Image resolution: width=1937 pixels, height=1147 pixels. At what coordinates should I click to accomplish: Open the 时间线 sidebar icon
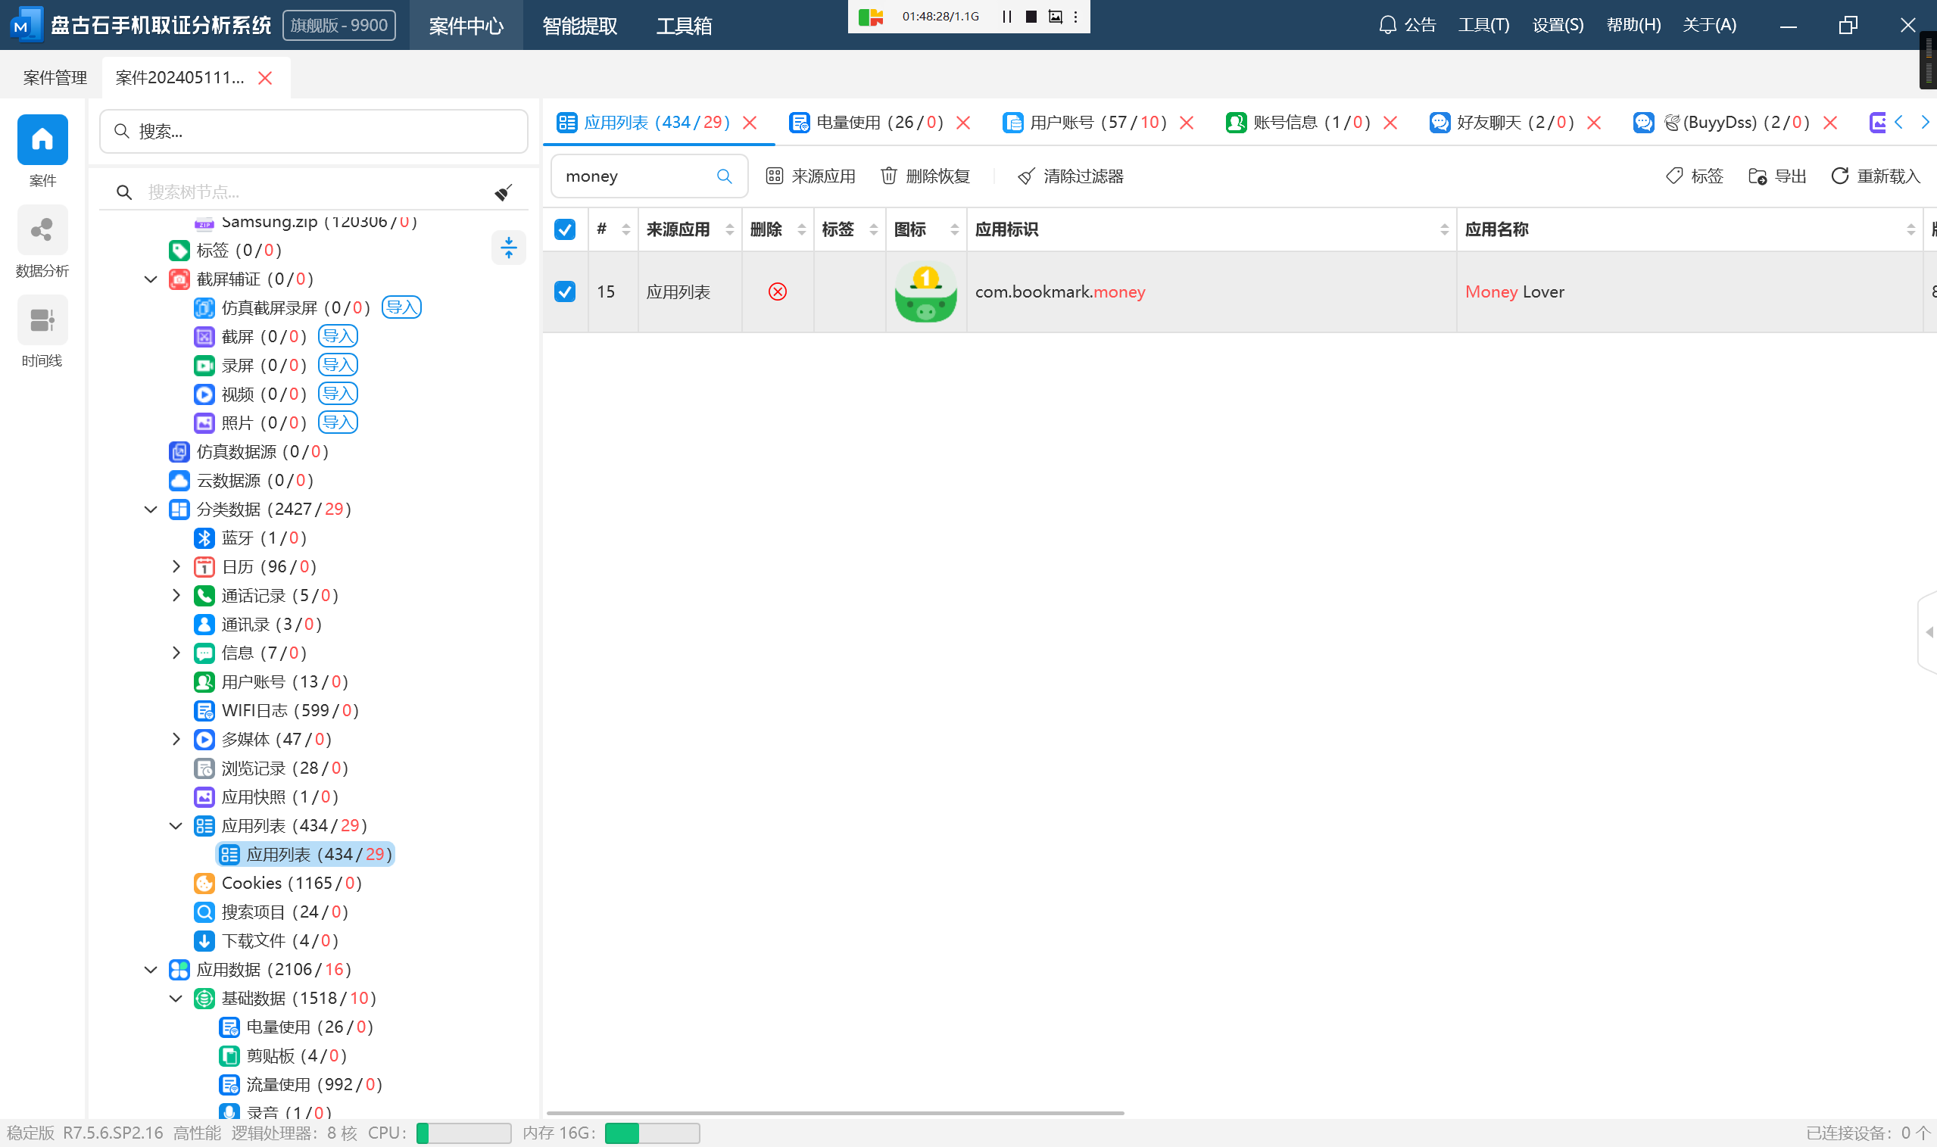click(42, 320)
